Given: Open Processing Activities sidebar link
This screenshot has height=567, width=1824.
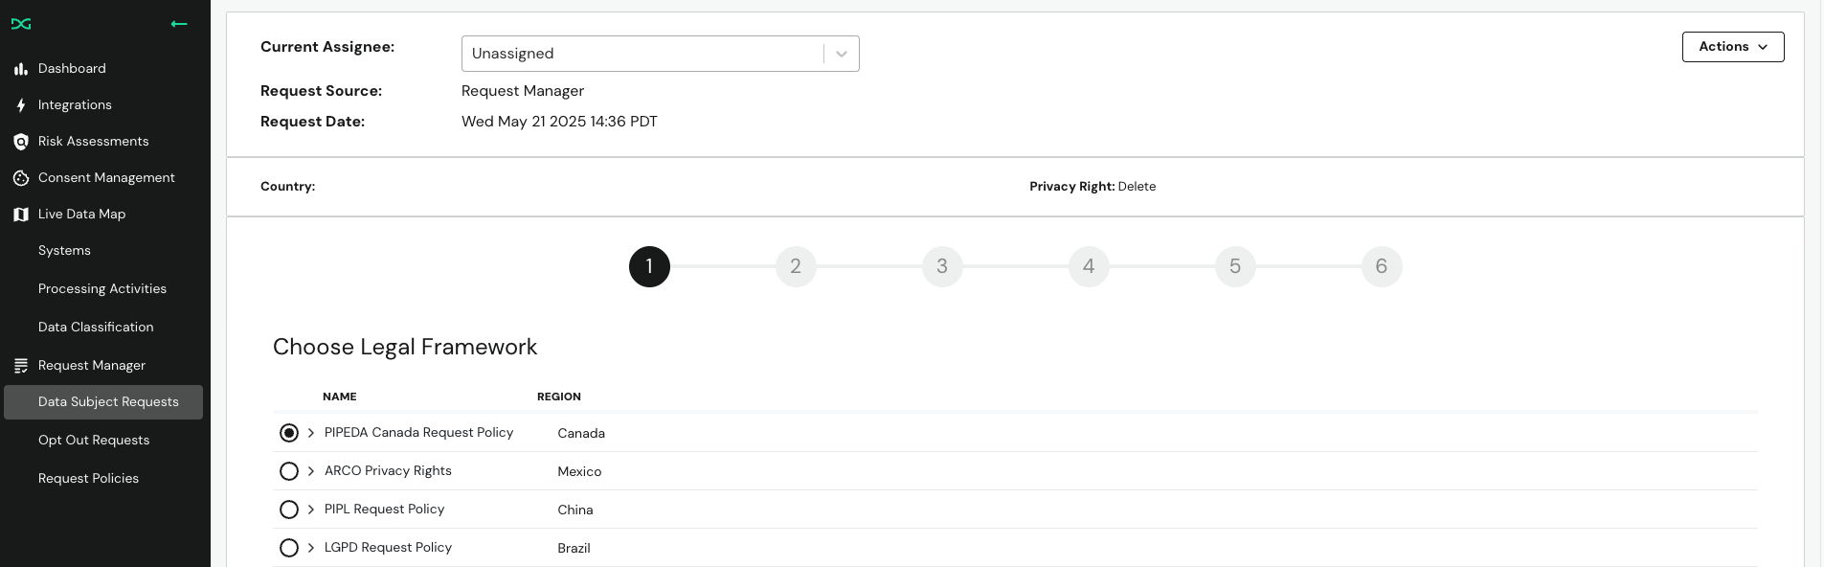Looking at the screenshot, I should [102, 289].
